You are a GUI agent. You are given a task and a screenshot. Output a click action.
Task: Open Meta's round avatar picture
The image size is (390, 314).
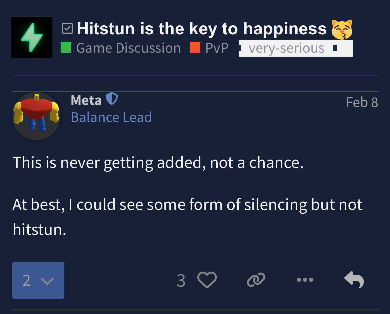point(36,116)
